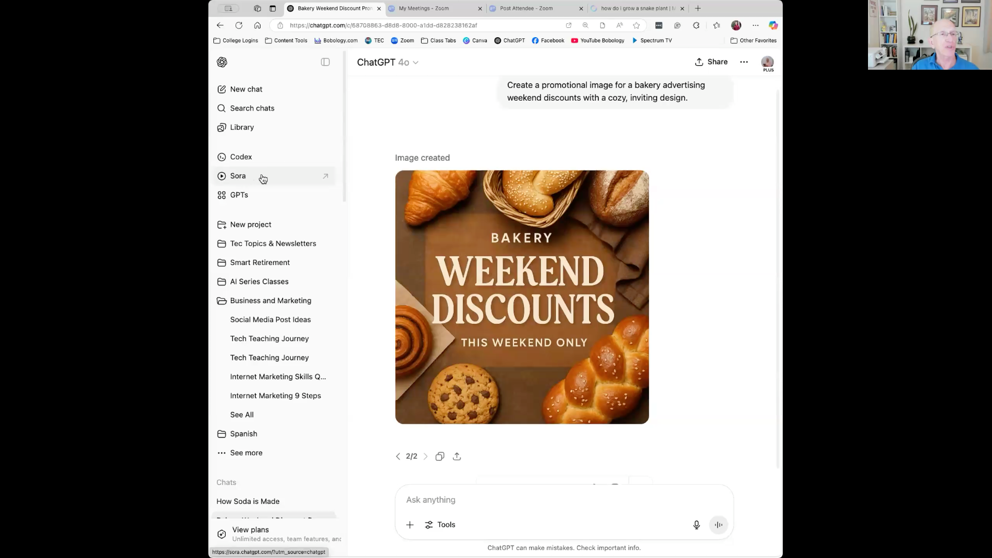
Task: Refresh the page with reload icon
Action: 239,25
